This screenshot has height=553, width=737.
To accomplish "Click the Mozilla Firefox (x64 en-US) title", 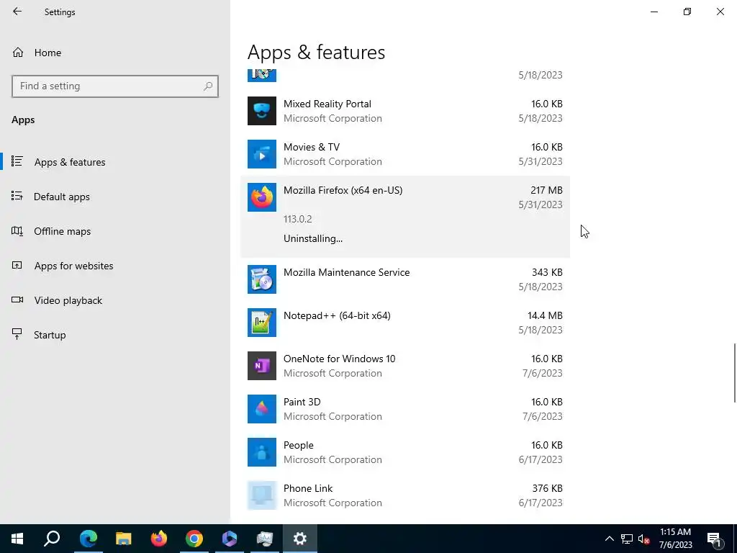I will click(343, 190).
